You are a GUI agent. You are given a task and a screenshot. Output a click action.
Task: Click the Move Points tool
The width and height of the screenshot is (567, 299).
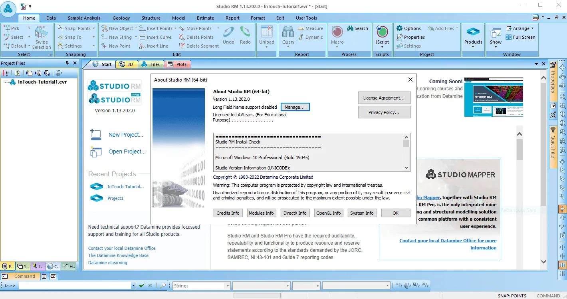(x=195, y=28)
